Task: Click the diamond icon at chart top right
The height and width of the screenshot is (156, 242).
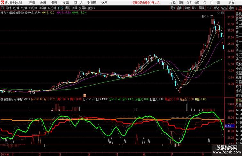Action: coord(219,13)
